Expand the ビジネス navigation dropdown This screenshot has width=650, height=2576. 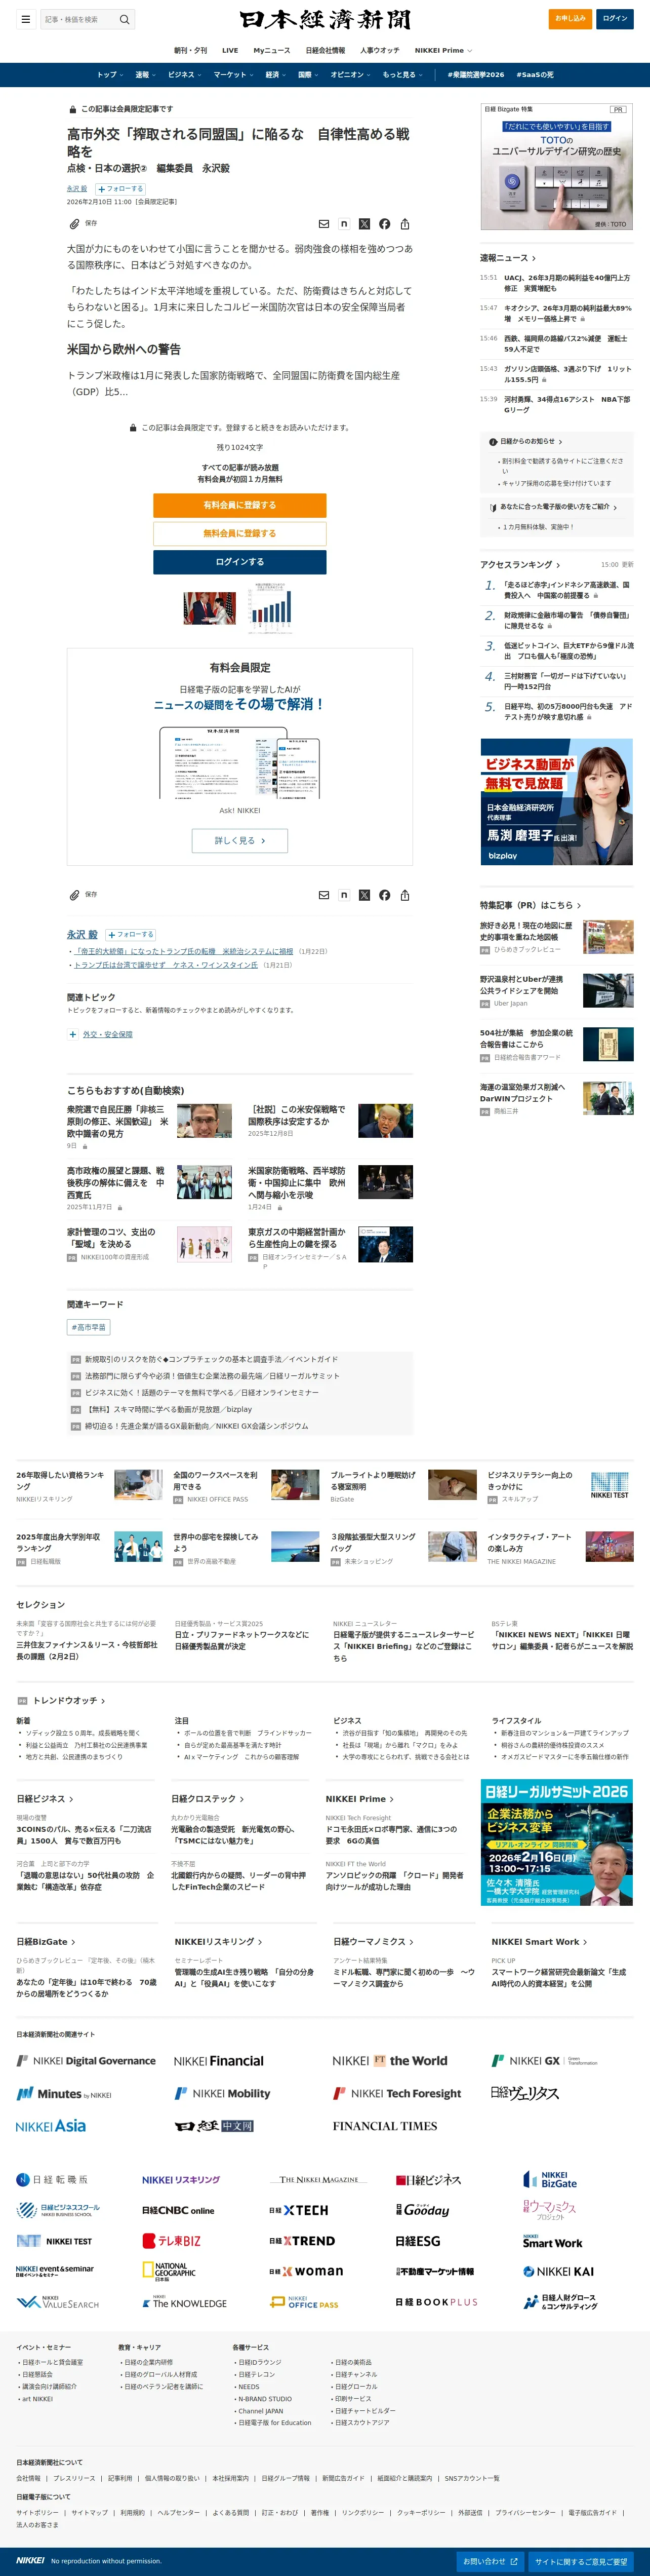tap(184, 75)
